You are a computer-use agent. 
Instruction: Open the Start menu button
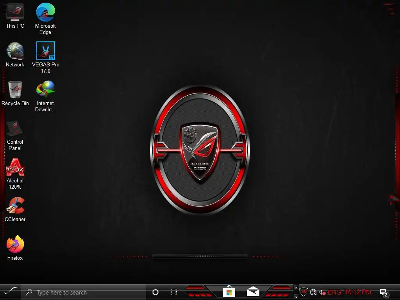tap(11, 292)
